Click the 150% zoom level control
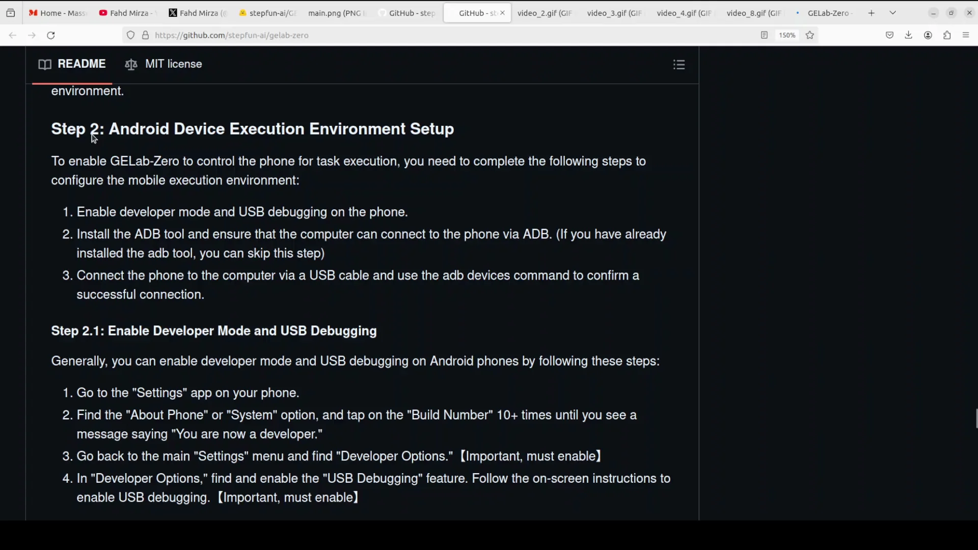 pyautogui.click(x=787, y=35)
